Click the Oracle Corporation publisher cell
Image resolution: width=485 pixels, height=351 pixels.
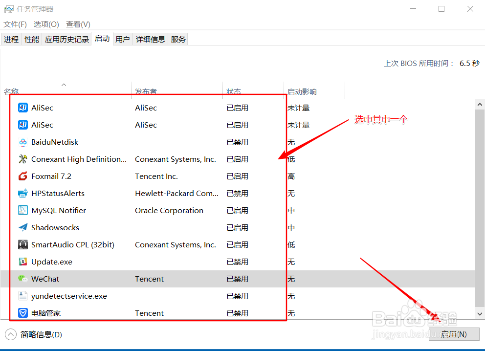pos(169,210)
